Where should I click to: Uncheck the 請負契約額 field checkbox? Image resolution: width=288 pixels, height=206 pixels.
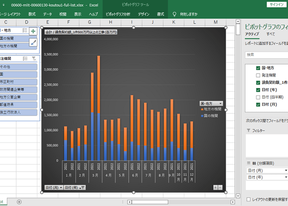point(258,83)
